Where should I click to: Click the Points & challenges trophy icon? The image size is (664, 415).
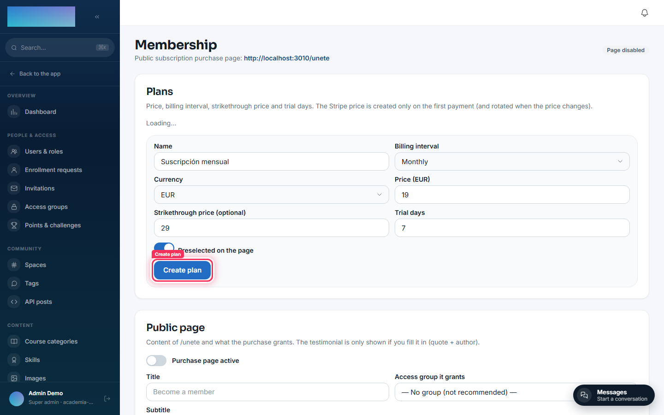(14, 225)
